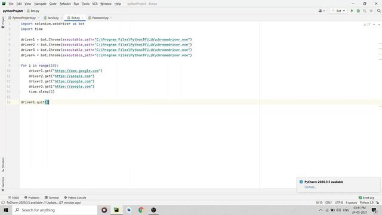Open the Windows Start menu
382x215 pixels.
(x=6, y=210)
